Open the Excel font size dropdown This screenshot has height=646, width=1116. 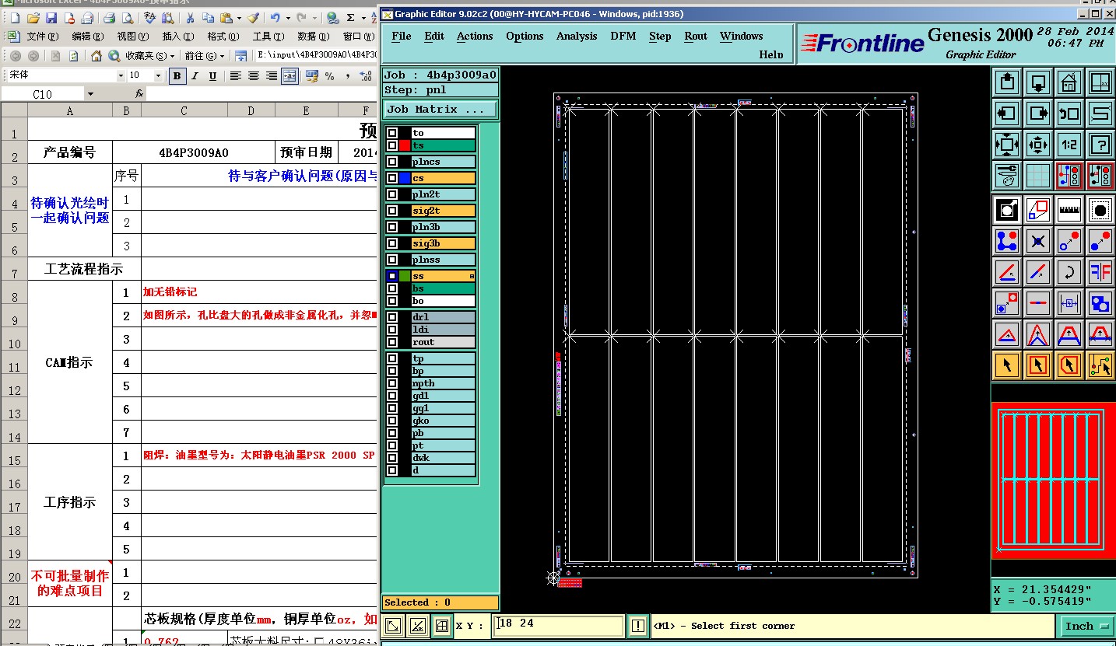[158, 75]
